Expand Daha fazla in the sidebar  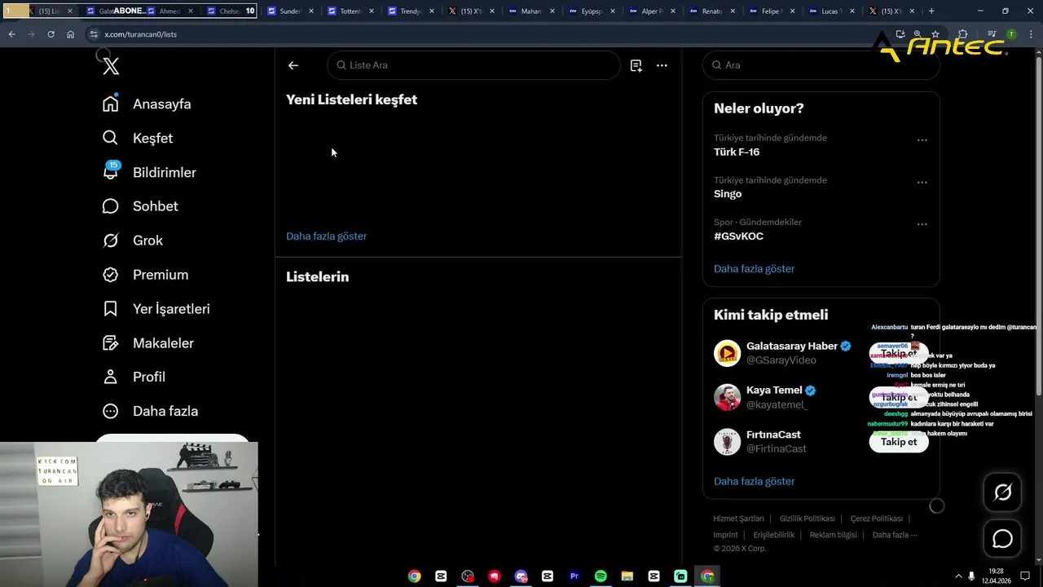coord(151,411)
